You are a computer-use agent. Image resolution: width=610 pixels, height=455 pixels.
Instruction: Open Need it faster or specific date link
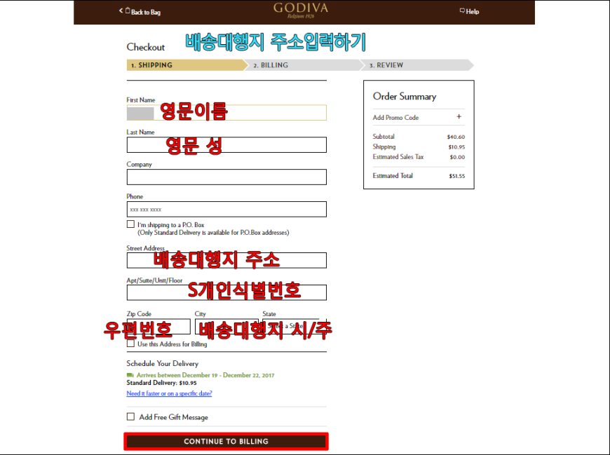[x=169, y=393]
